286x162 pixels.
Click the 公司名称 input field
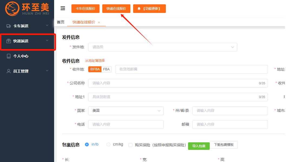[173, 83]
